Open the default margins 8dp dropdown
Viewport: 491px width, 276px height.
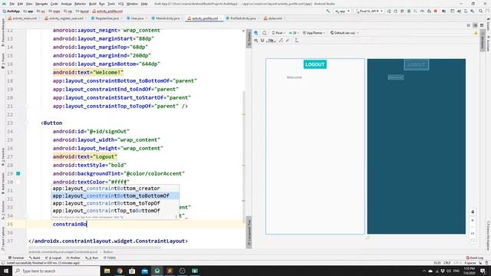pos(271,41)
